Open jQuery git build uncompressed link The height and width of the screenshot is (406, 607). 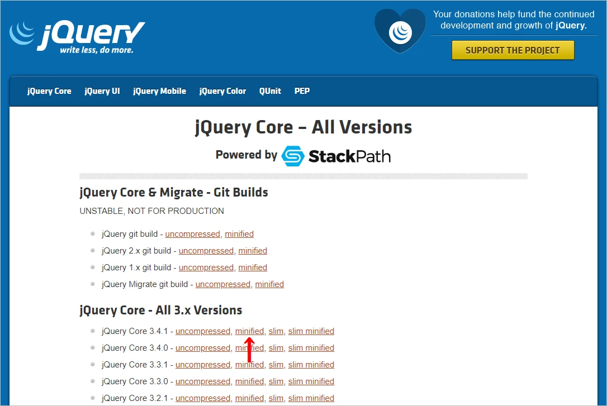[193, 235]
